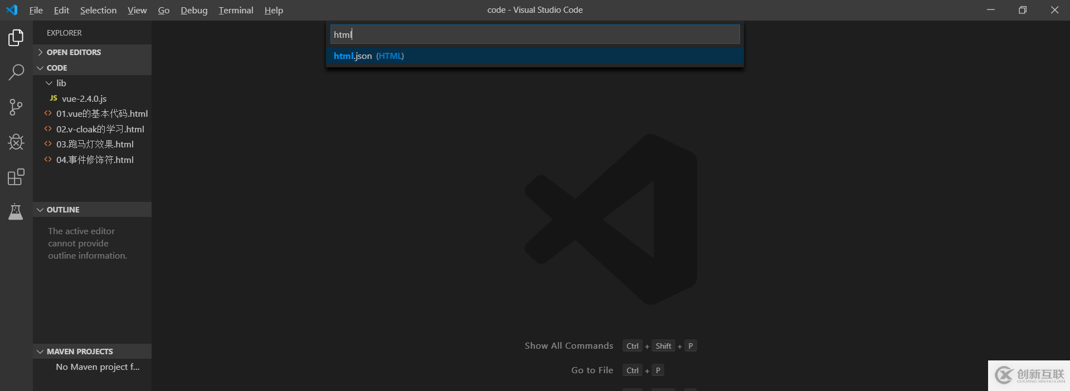1070x391 pixels.
Task: Collapse the MAVEN PROJECTS section
Action: point(92,352)
